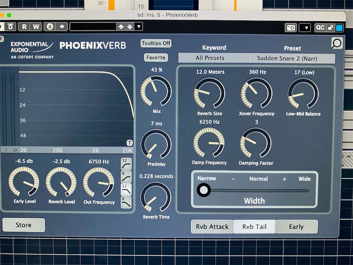353x265 pixels.
Task: Open the program list dropdown arrow
Action: [x=139, y=27]
